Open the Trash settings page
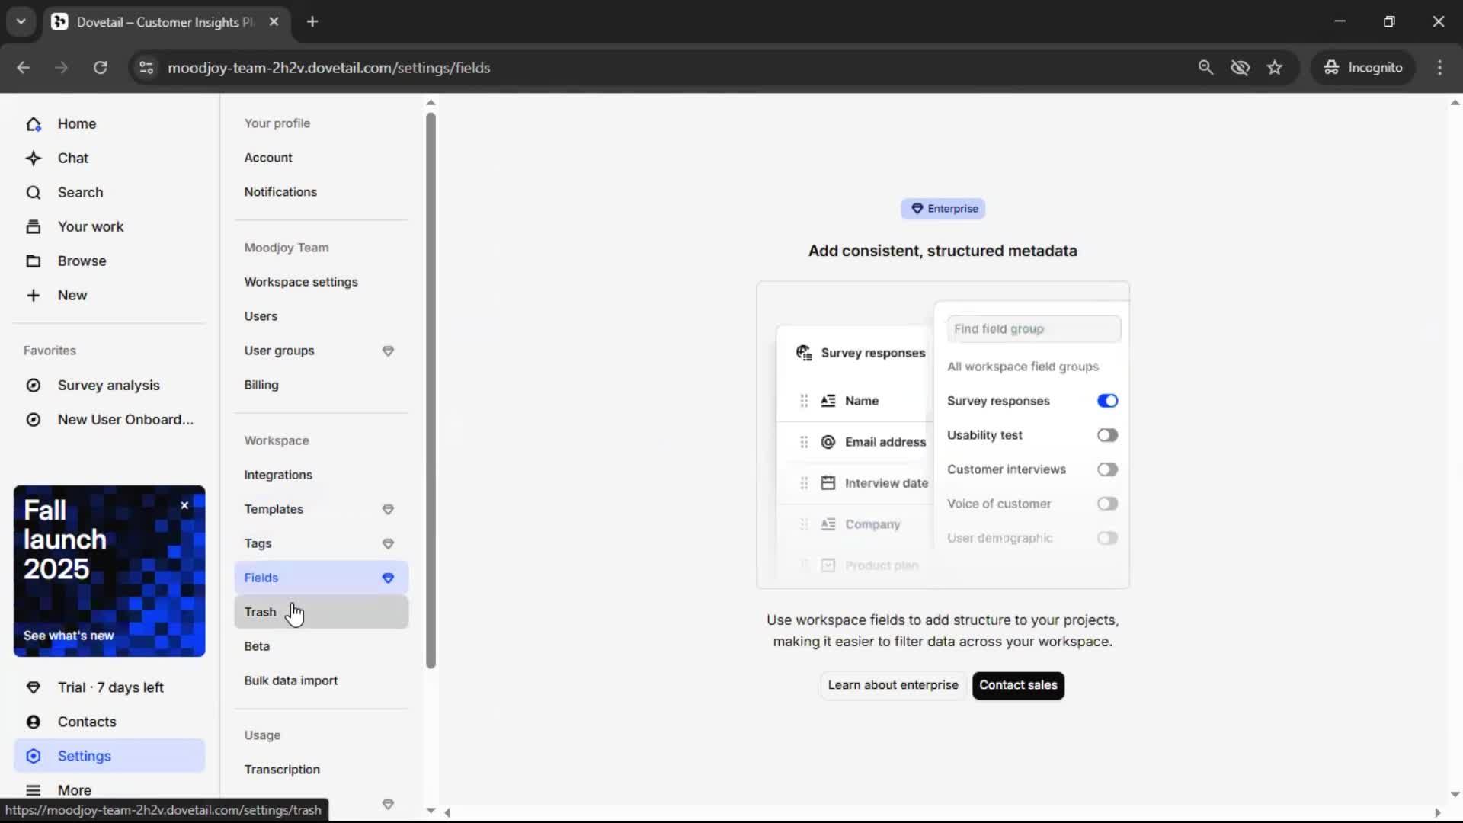1463x823 pixels. (261, 612)
